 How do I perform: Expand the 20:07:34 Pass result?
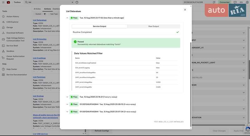tap(67, 111)
